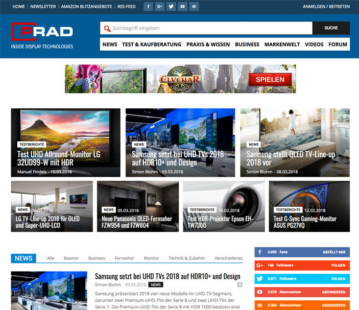Click the Google Plus icon beside 148 Followers

pyautogui.click(x=259, y=266)
